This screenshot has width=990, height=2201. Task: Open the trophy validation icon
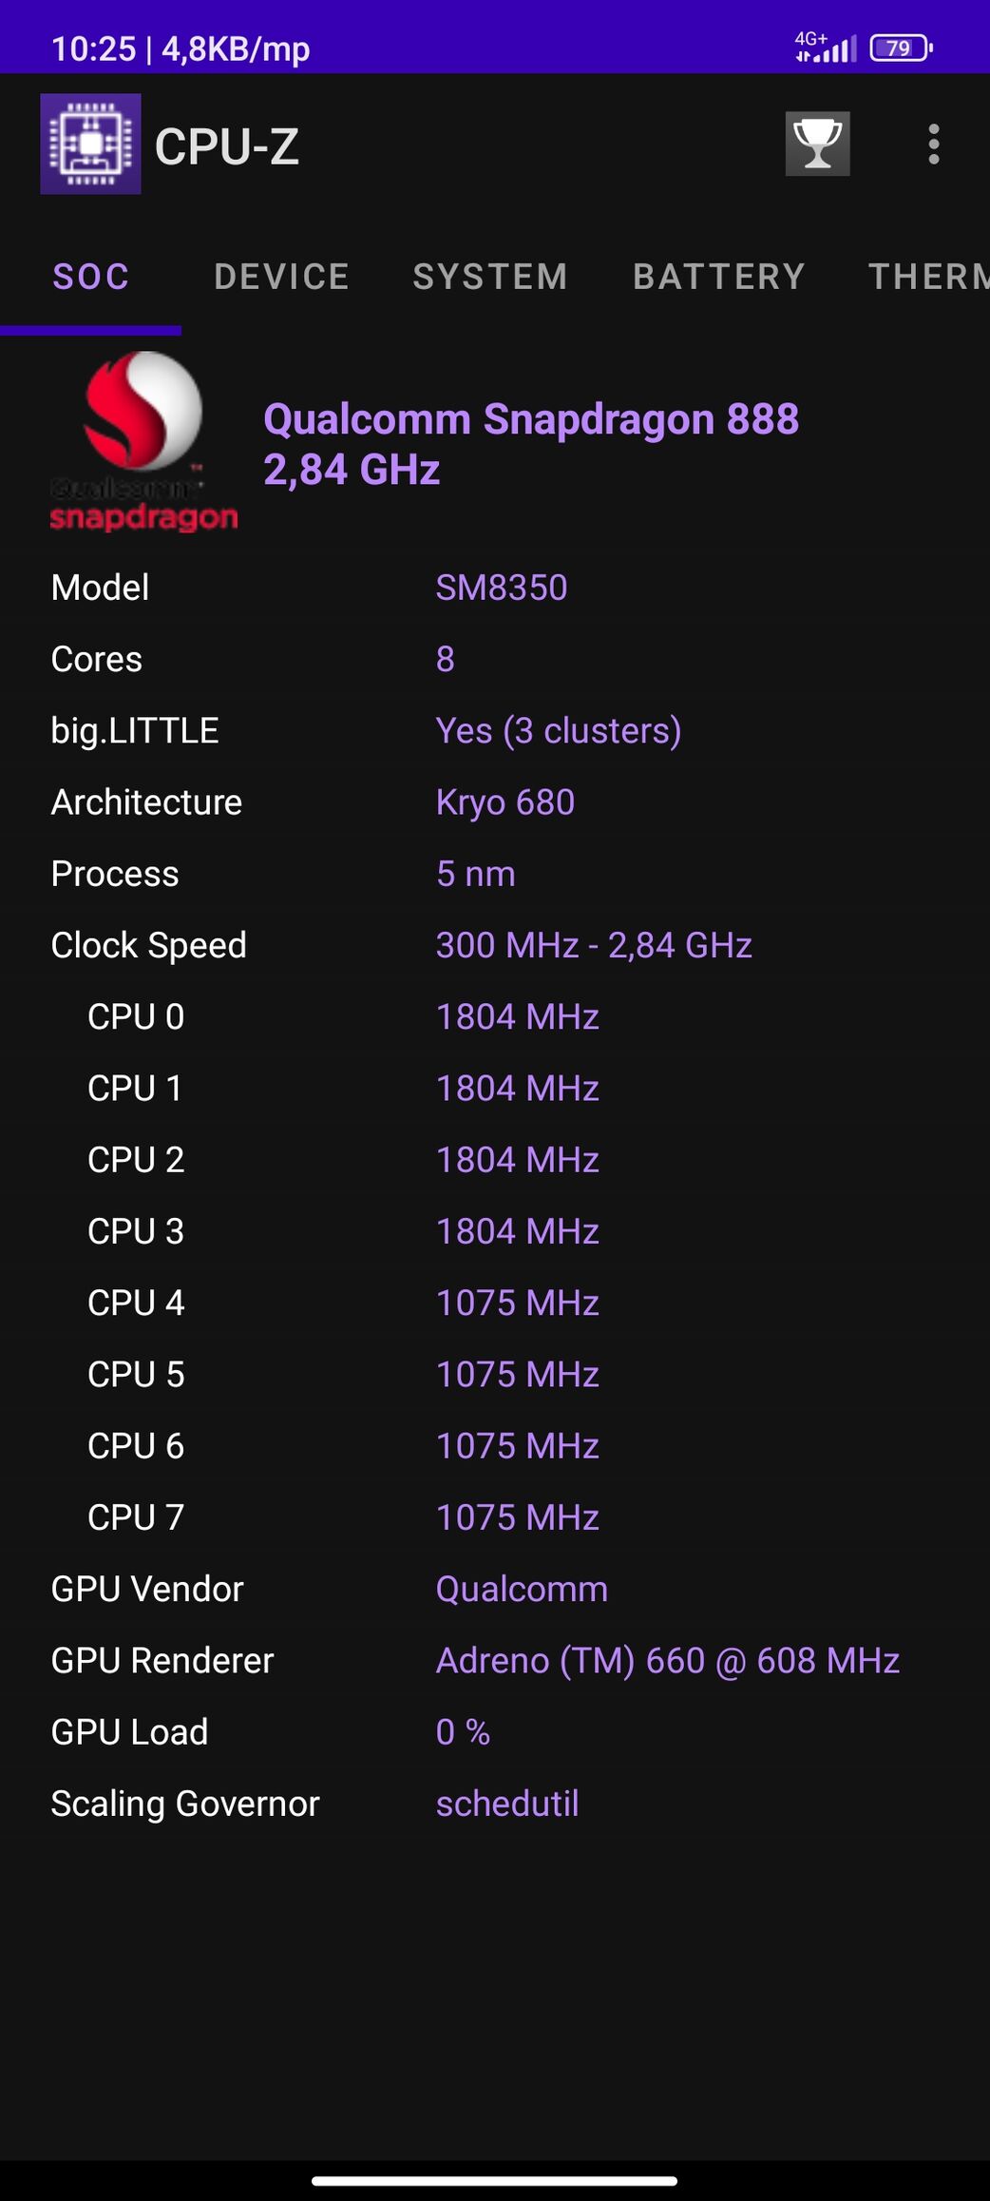coord(817,144)
